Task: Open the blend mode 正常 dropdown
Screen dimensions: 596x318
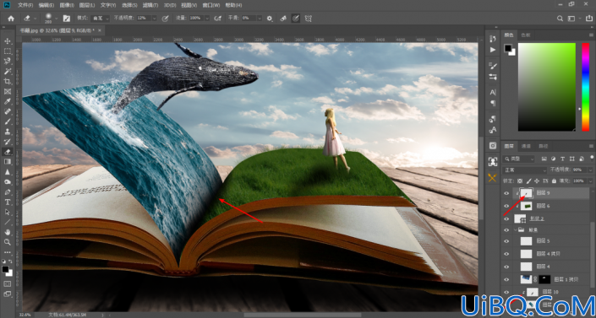Action: point(524,170)
